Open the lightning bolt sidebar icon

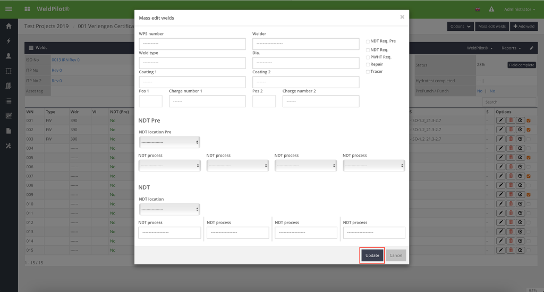click(8, 41)
